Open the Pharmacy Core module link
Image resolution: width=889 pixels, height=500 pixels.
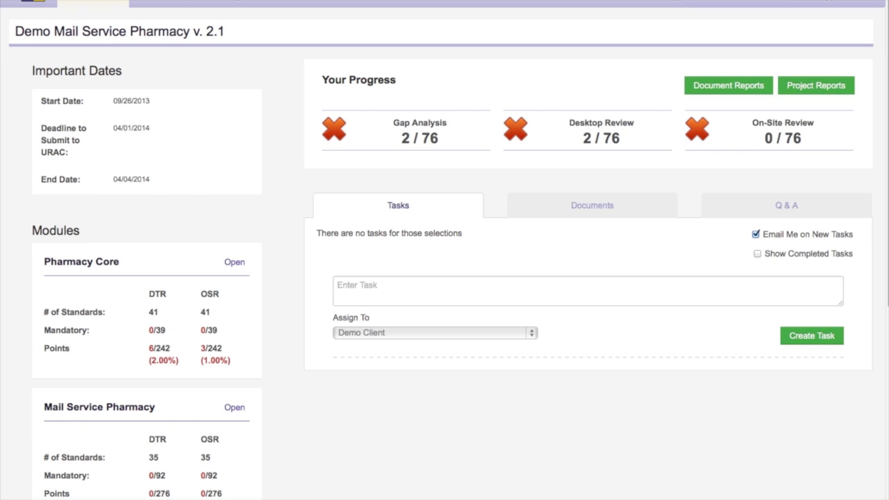point(234,262)
